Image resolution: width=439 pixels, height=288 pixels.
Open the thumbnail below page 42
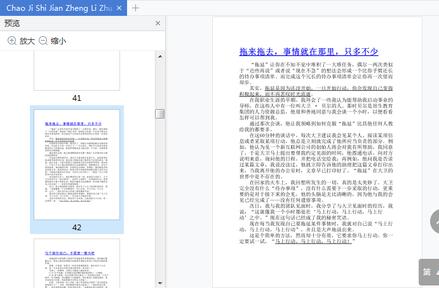[x=77, y=263]
